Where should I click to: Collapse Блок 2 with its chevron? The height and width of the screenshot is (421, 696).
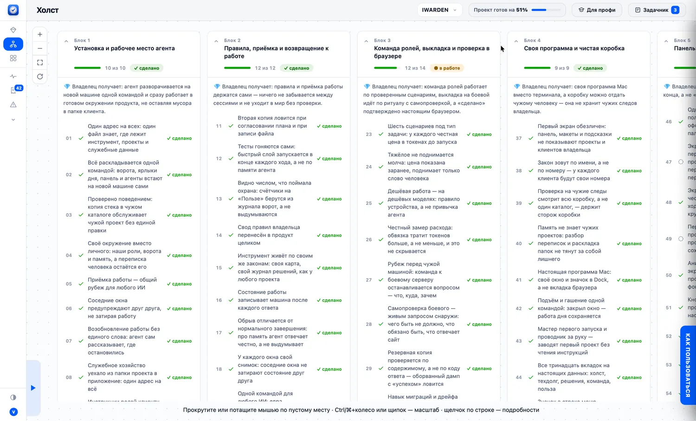[x=216, y=41]
